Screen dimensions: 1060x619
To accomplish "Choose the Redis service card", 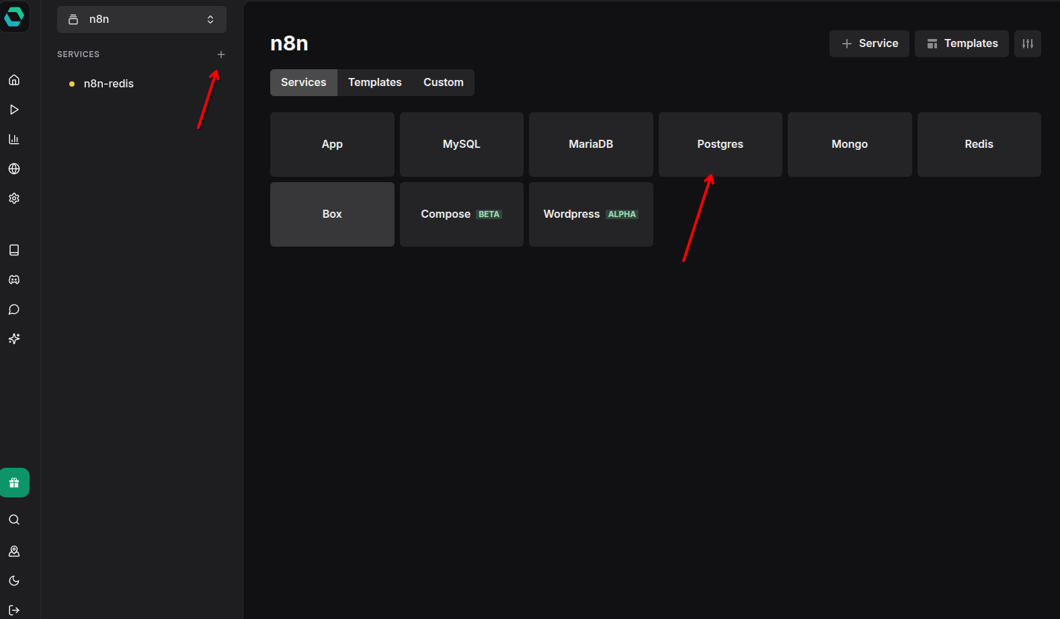I will (x=979, y=145).
